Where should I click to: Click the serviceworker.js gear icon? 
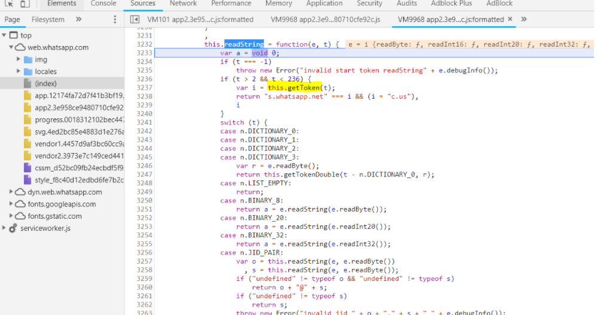(x=13, y=228)
